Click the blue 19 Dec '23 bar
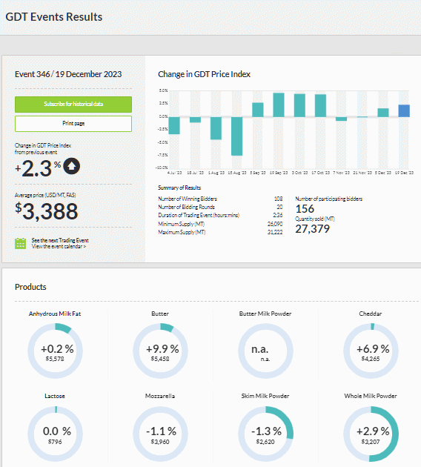The width and height of the screenshot is (421, 467). tap(404, 110)
